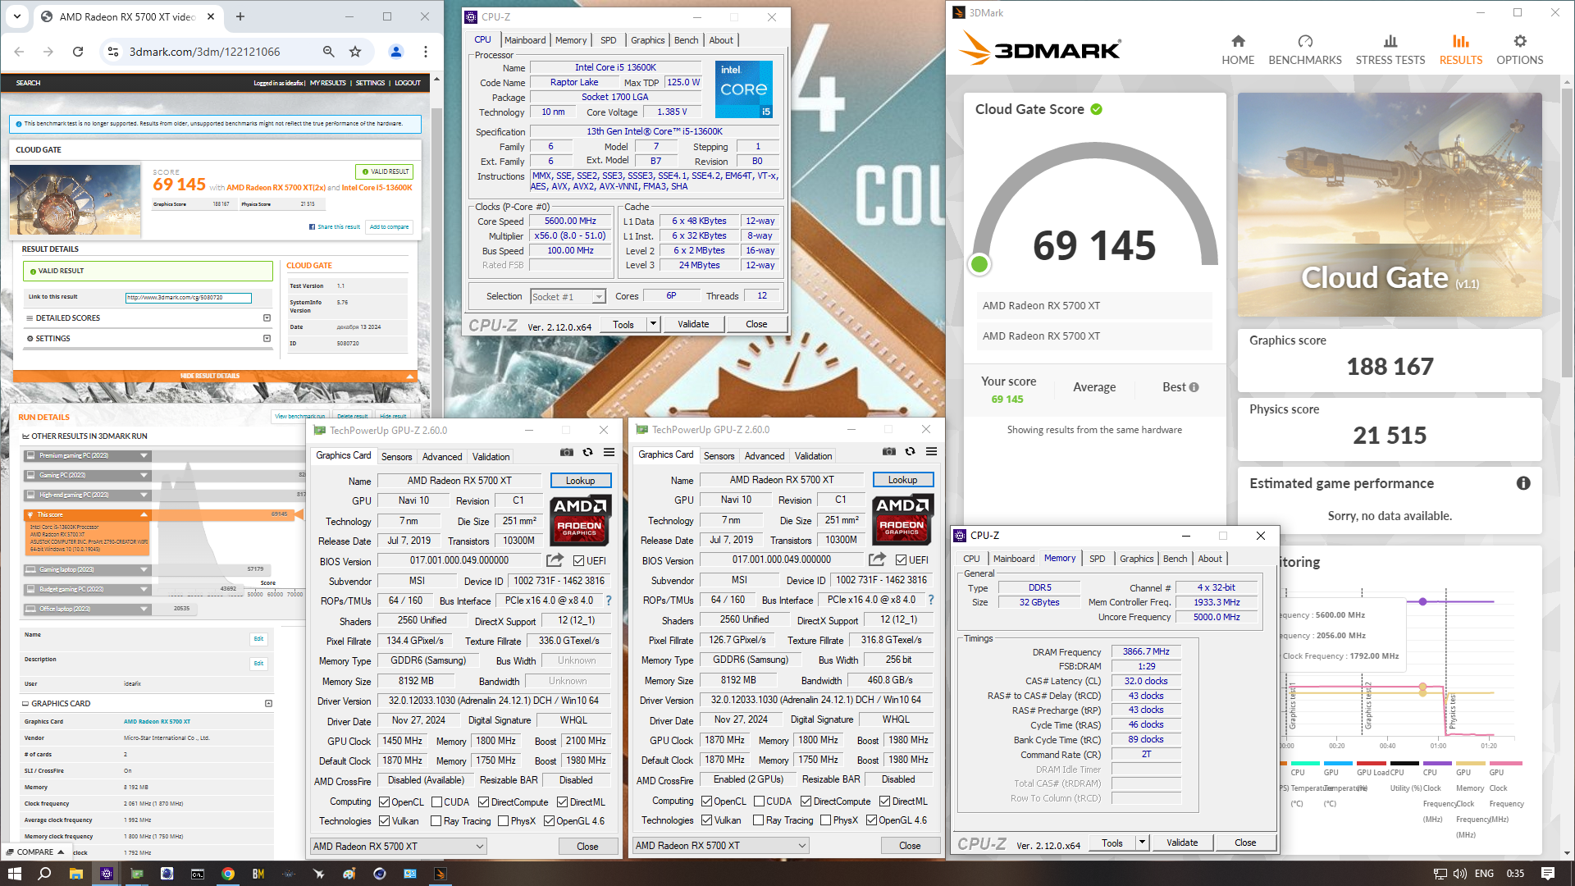Open the Advanced tab in right GPU-Z
Screen dimensions: 1575x886
[765, 456]
